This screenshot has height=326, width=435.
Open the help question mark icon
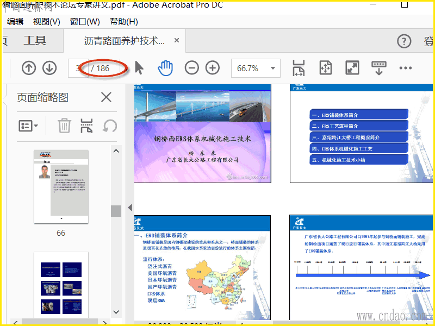tap(404, 41)
